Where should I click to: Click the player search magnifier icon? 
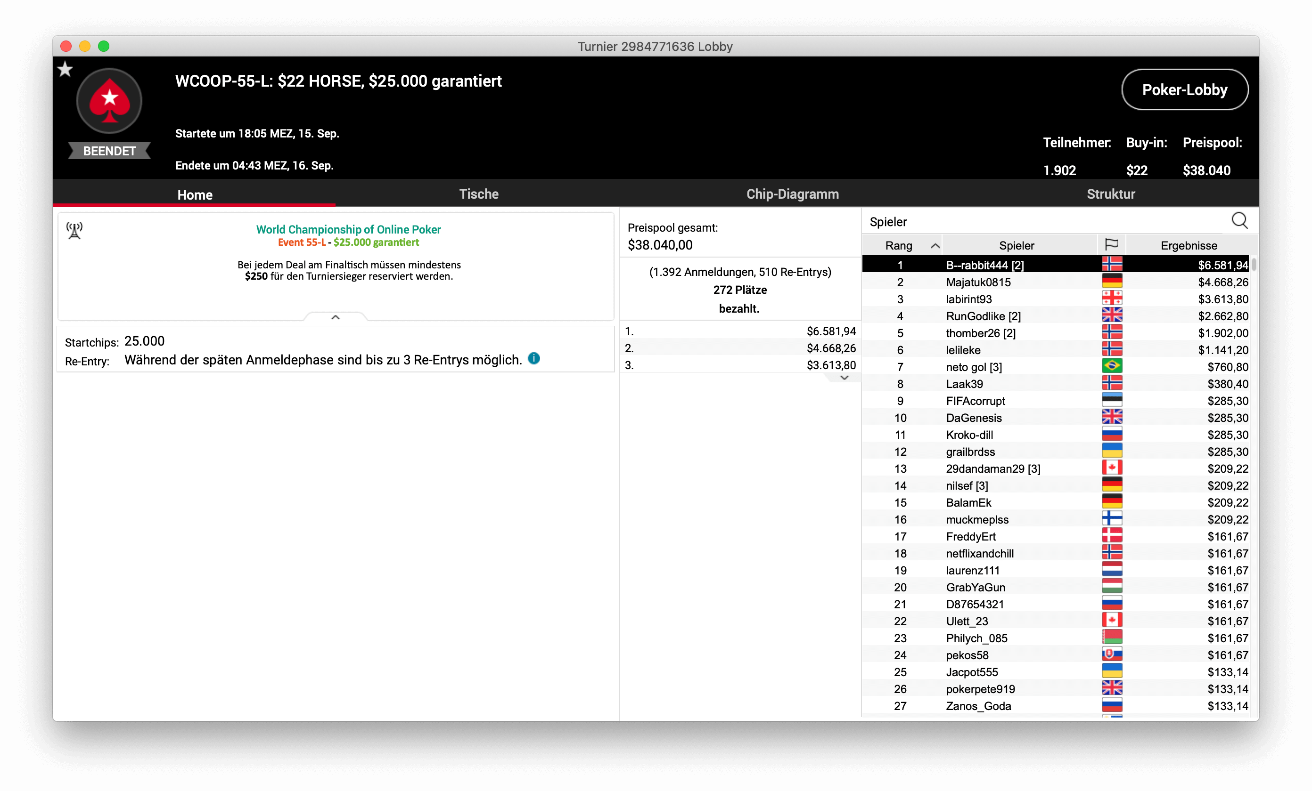[x=1239, y=220]
